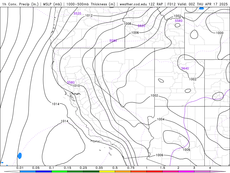The width and height of the screenshot is (230, 173).
Task: Click the legend value 0.5
Action: click(x=115, y=168)
